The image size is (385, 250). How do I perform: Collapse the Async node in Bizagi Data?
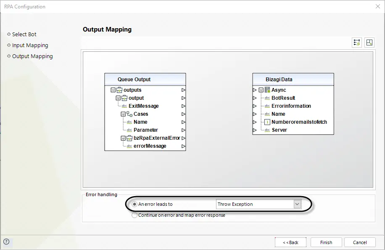pos(261,90)
